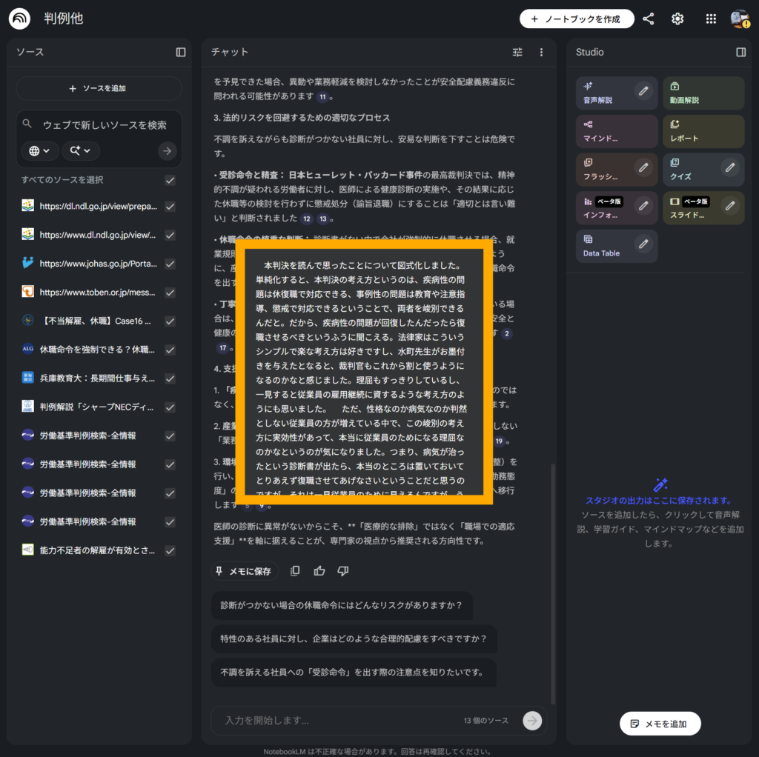The image size is (759, 757).
Task: Click thumbs down on response
Action: tap(342, 571)
